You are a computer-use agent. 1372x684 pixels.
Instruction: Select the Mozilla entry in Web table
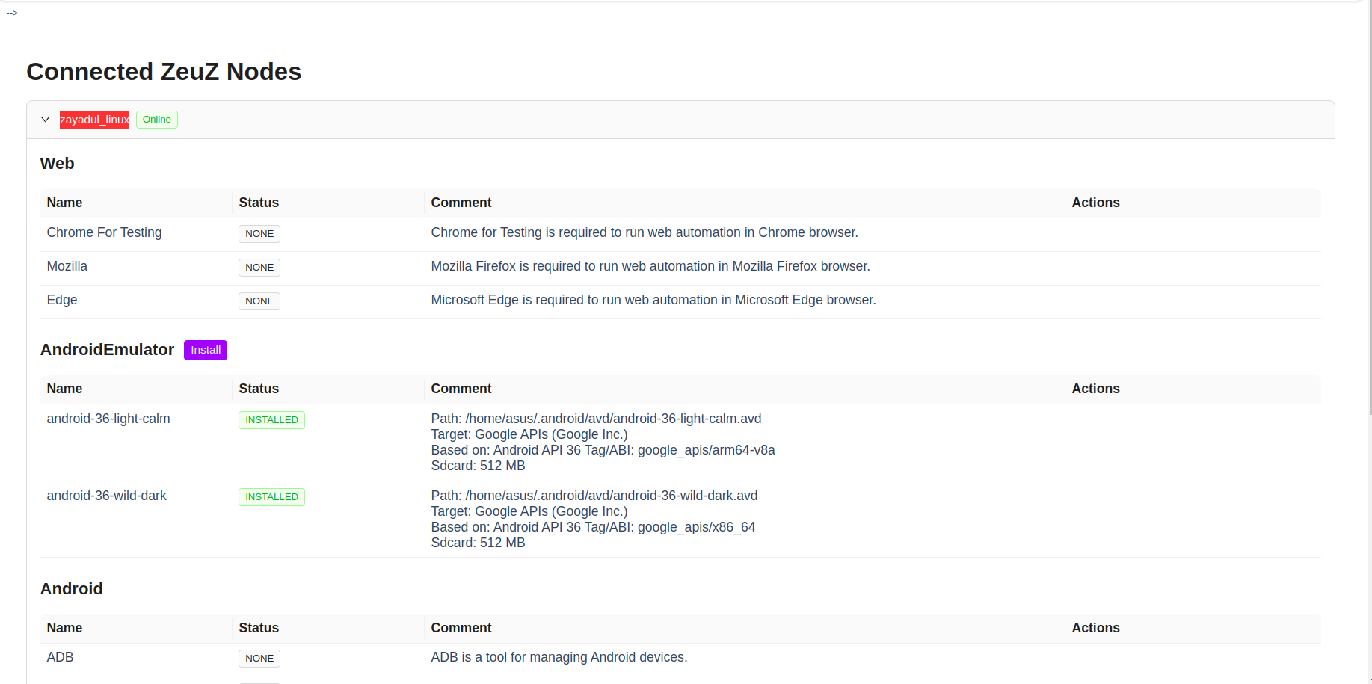click(x=67, y=266)
